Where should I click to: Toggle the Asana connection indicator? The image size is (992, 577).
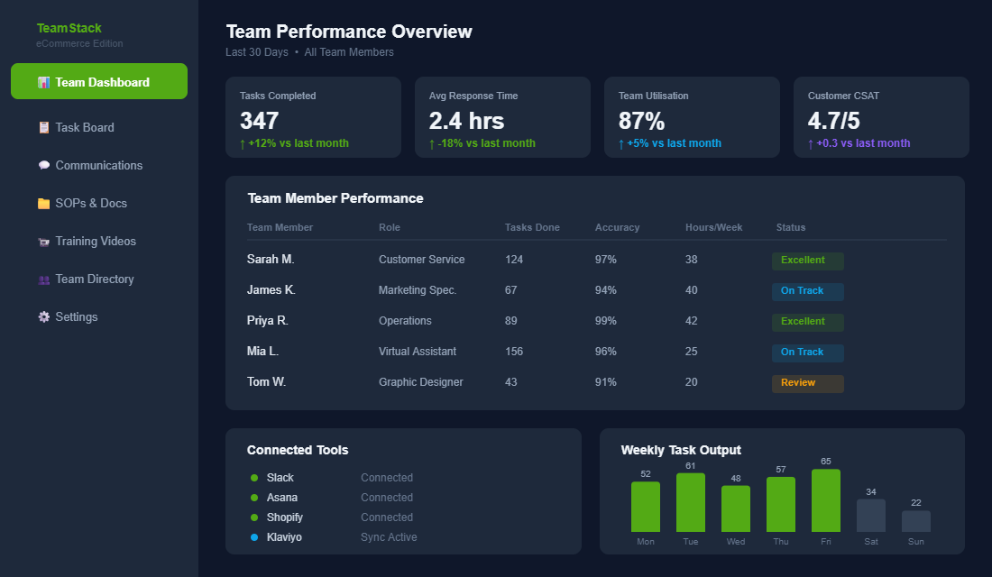point(253,497)
